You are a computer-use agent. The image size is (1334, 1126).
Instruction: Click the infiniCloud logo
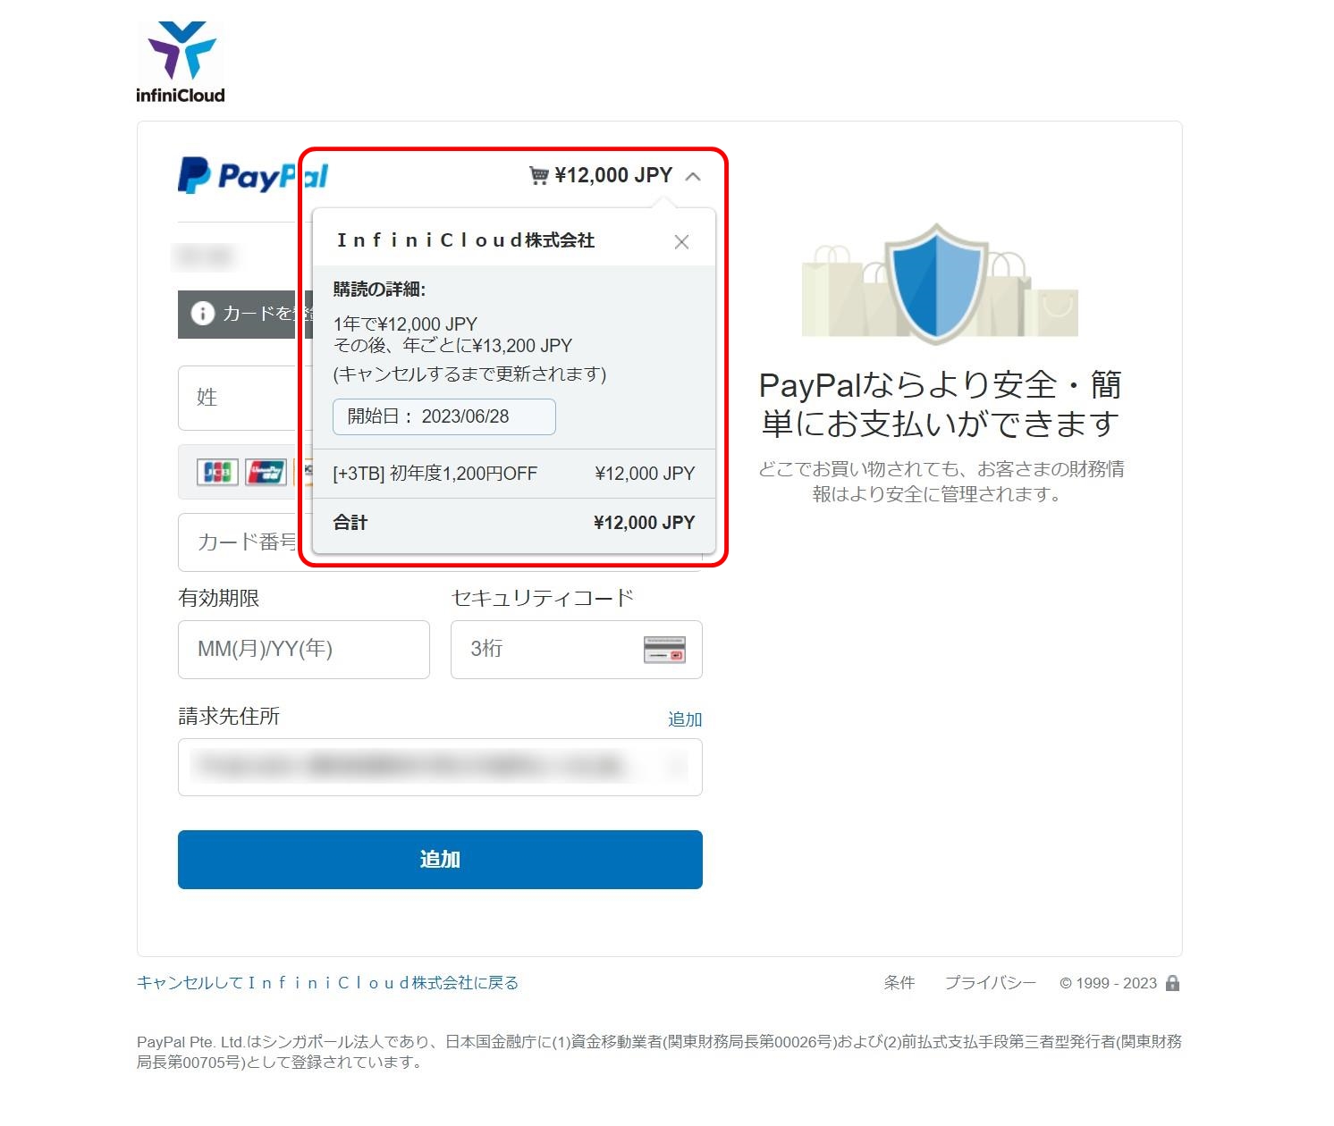tap(181, 63)
